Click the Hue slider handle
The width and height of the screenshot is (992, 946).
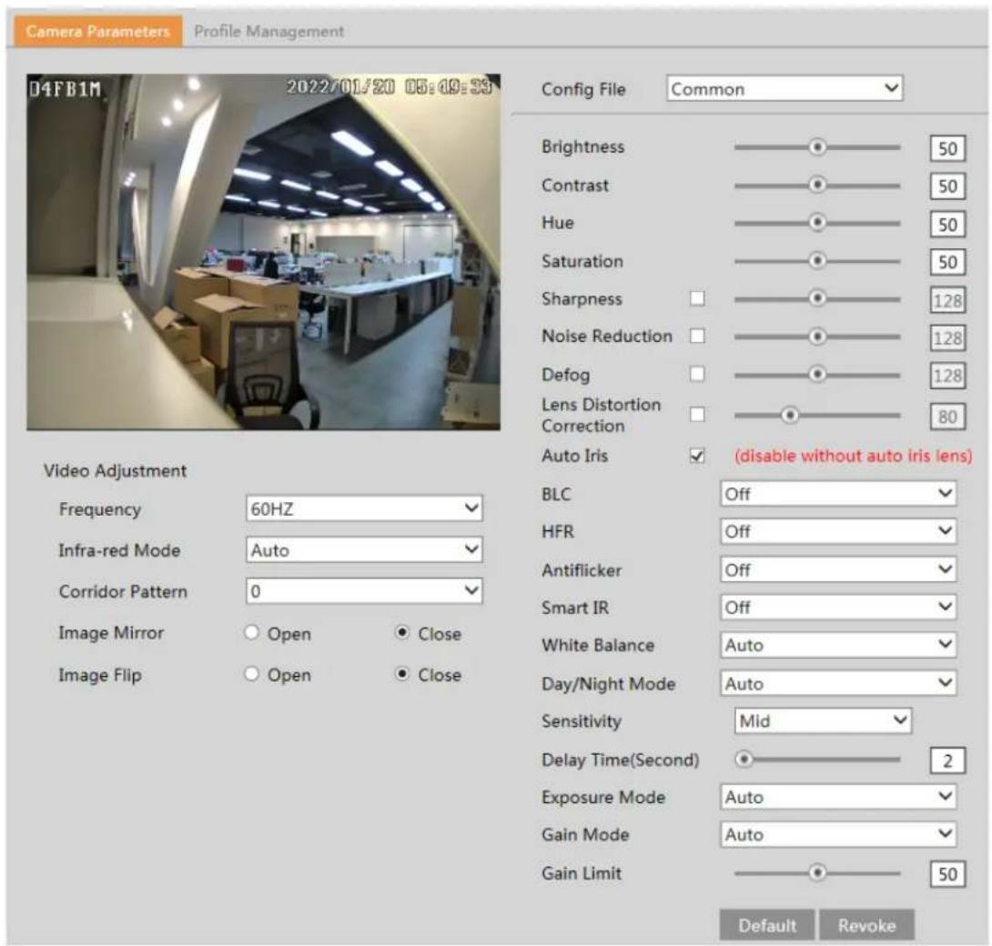click(817, 223)
